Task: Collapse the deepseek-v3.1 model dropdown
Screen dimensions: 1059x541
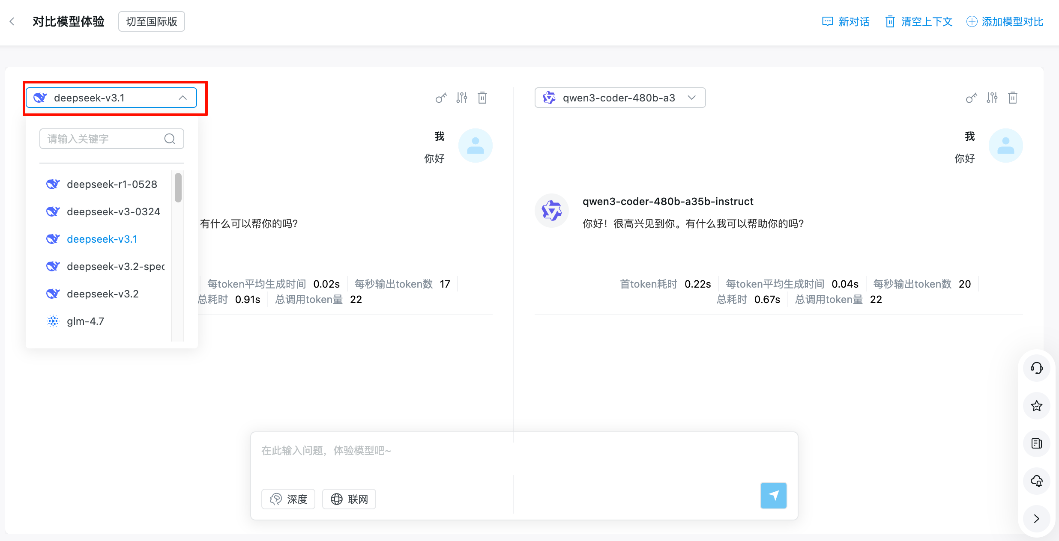Action: (182, 98)
